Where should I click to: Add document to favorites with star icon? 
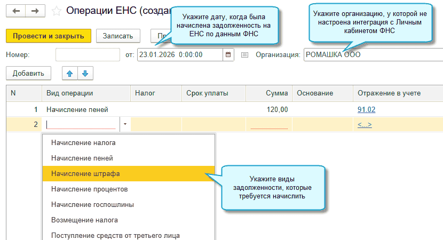(x=57, y=11)
